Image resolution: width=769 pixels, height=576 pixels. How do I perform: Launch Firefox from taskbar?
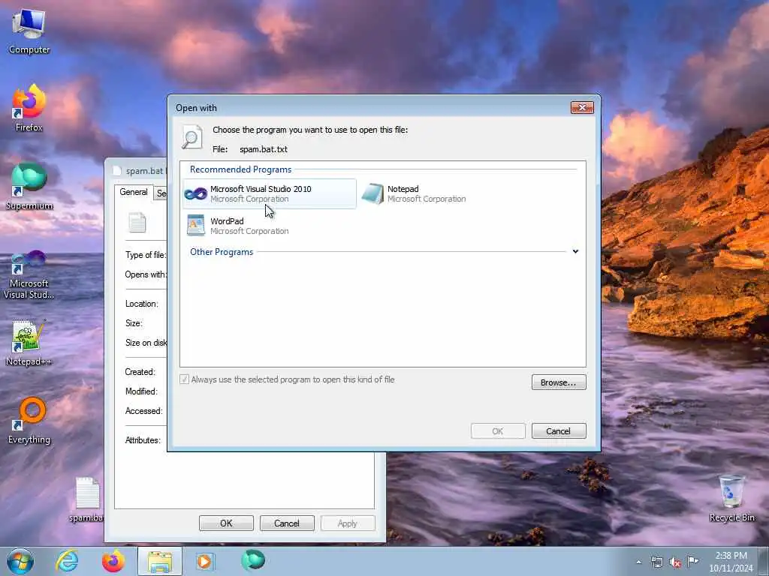pos(113,561)
